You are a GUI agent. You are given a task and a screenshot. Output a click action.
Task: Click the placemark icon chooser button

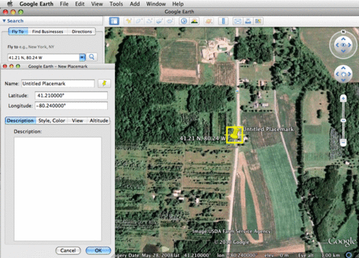coord(104,83)
